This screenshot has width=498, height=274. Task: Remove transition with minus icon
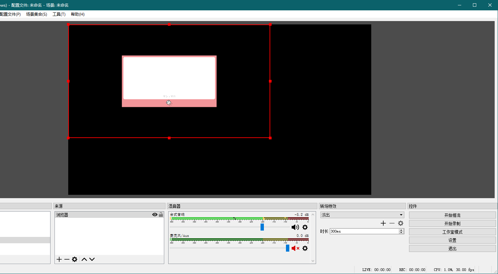(392, 223)
